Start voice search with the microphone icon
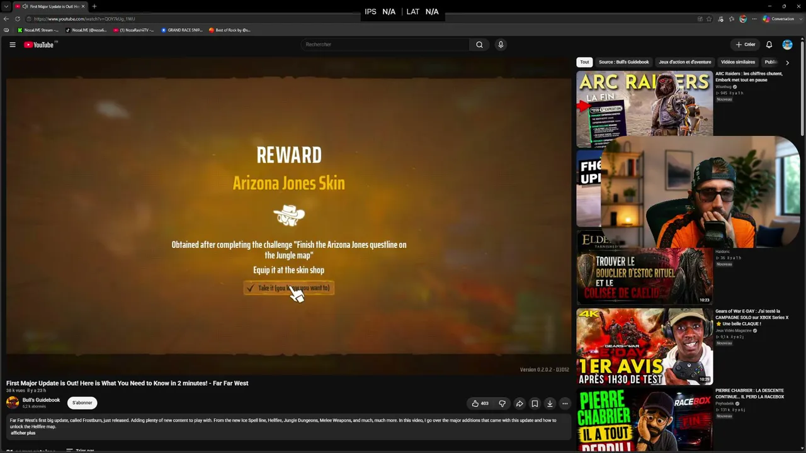Image resolution: width=806 pixels, height=453 pixels. pos(501,45)
